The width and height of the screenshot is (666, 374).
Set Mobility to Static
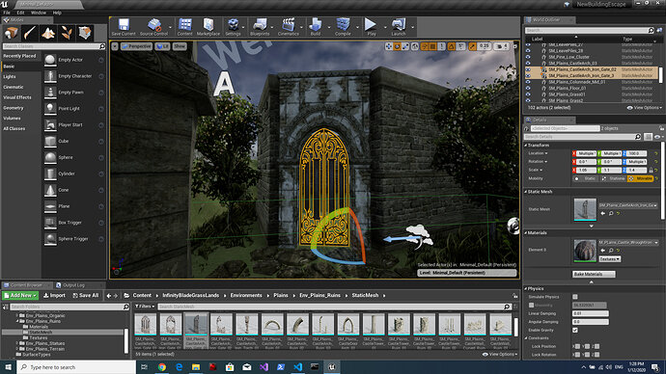coord(585,178)
